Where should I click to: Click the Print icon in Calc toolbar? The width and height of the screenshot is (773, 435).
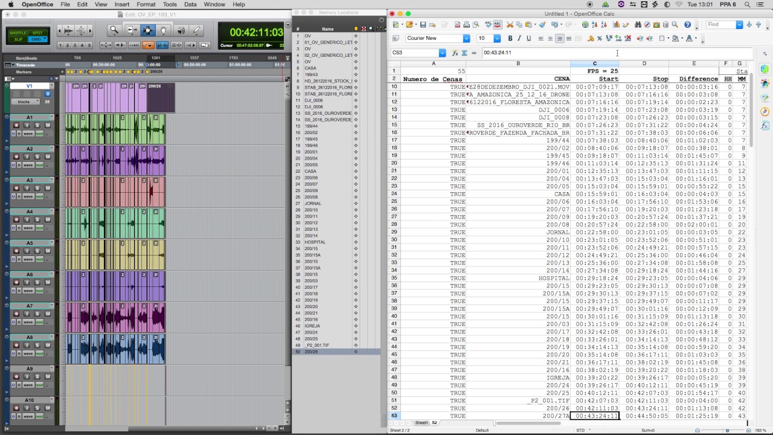click(x=466, y=25)
